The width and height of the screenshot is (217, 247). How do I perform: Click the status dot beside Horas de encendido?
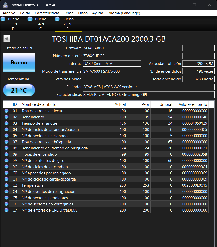tap(6, 154)
